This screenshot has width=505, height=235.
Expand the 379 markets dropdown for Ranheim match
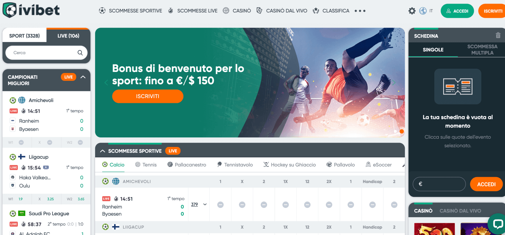click(x=199, y=204)
